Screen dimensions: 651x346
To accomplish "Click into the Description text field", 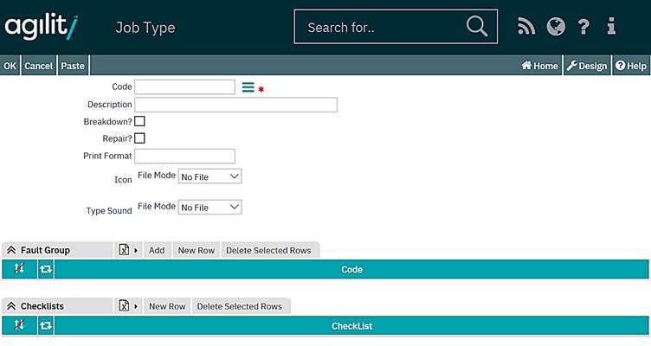I will click(235, 105).
